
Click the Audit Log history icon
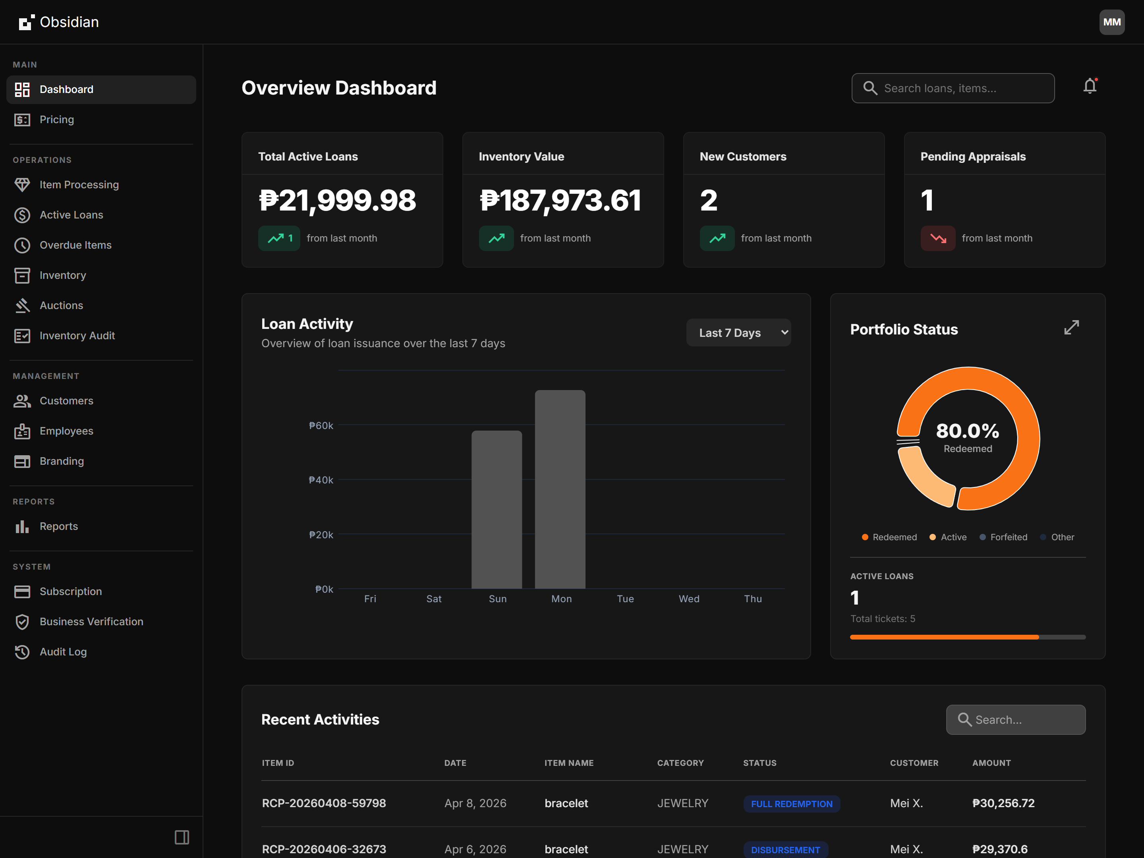(x=22, y=652)
